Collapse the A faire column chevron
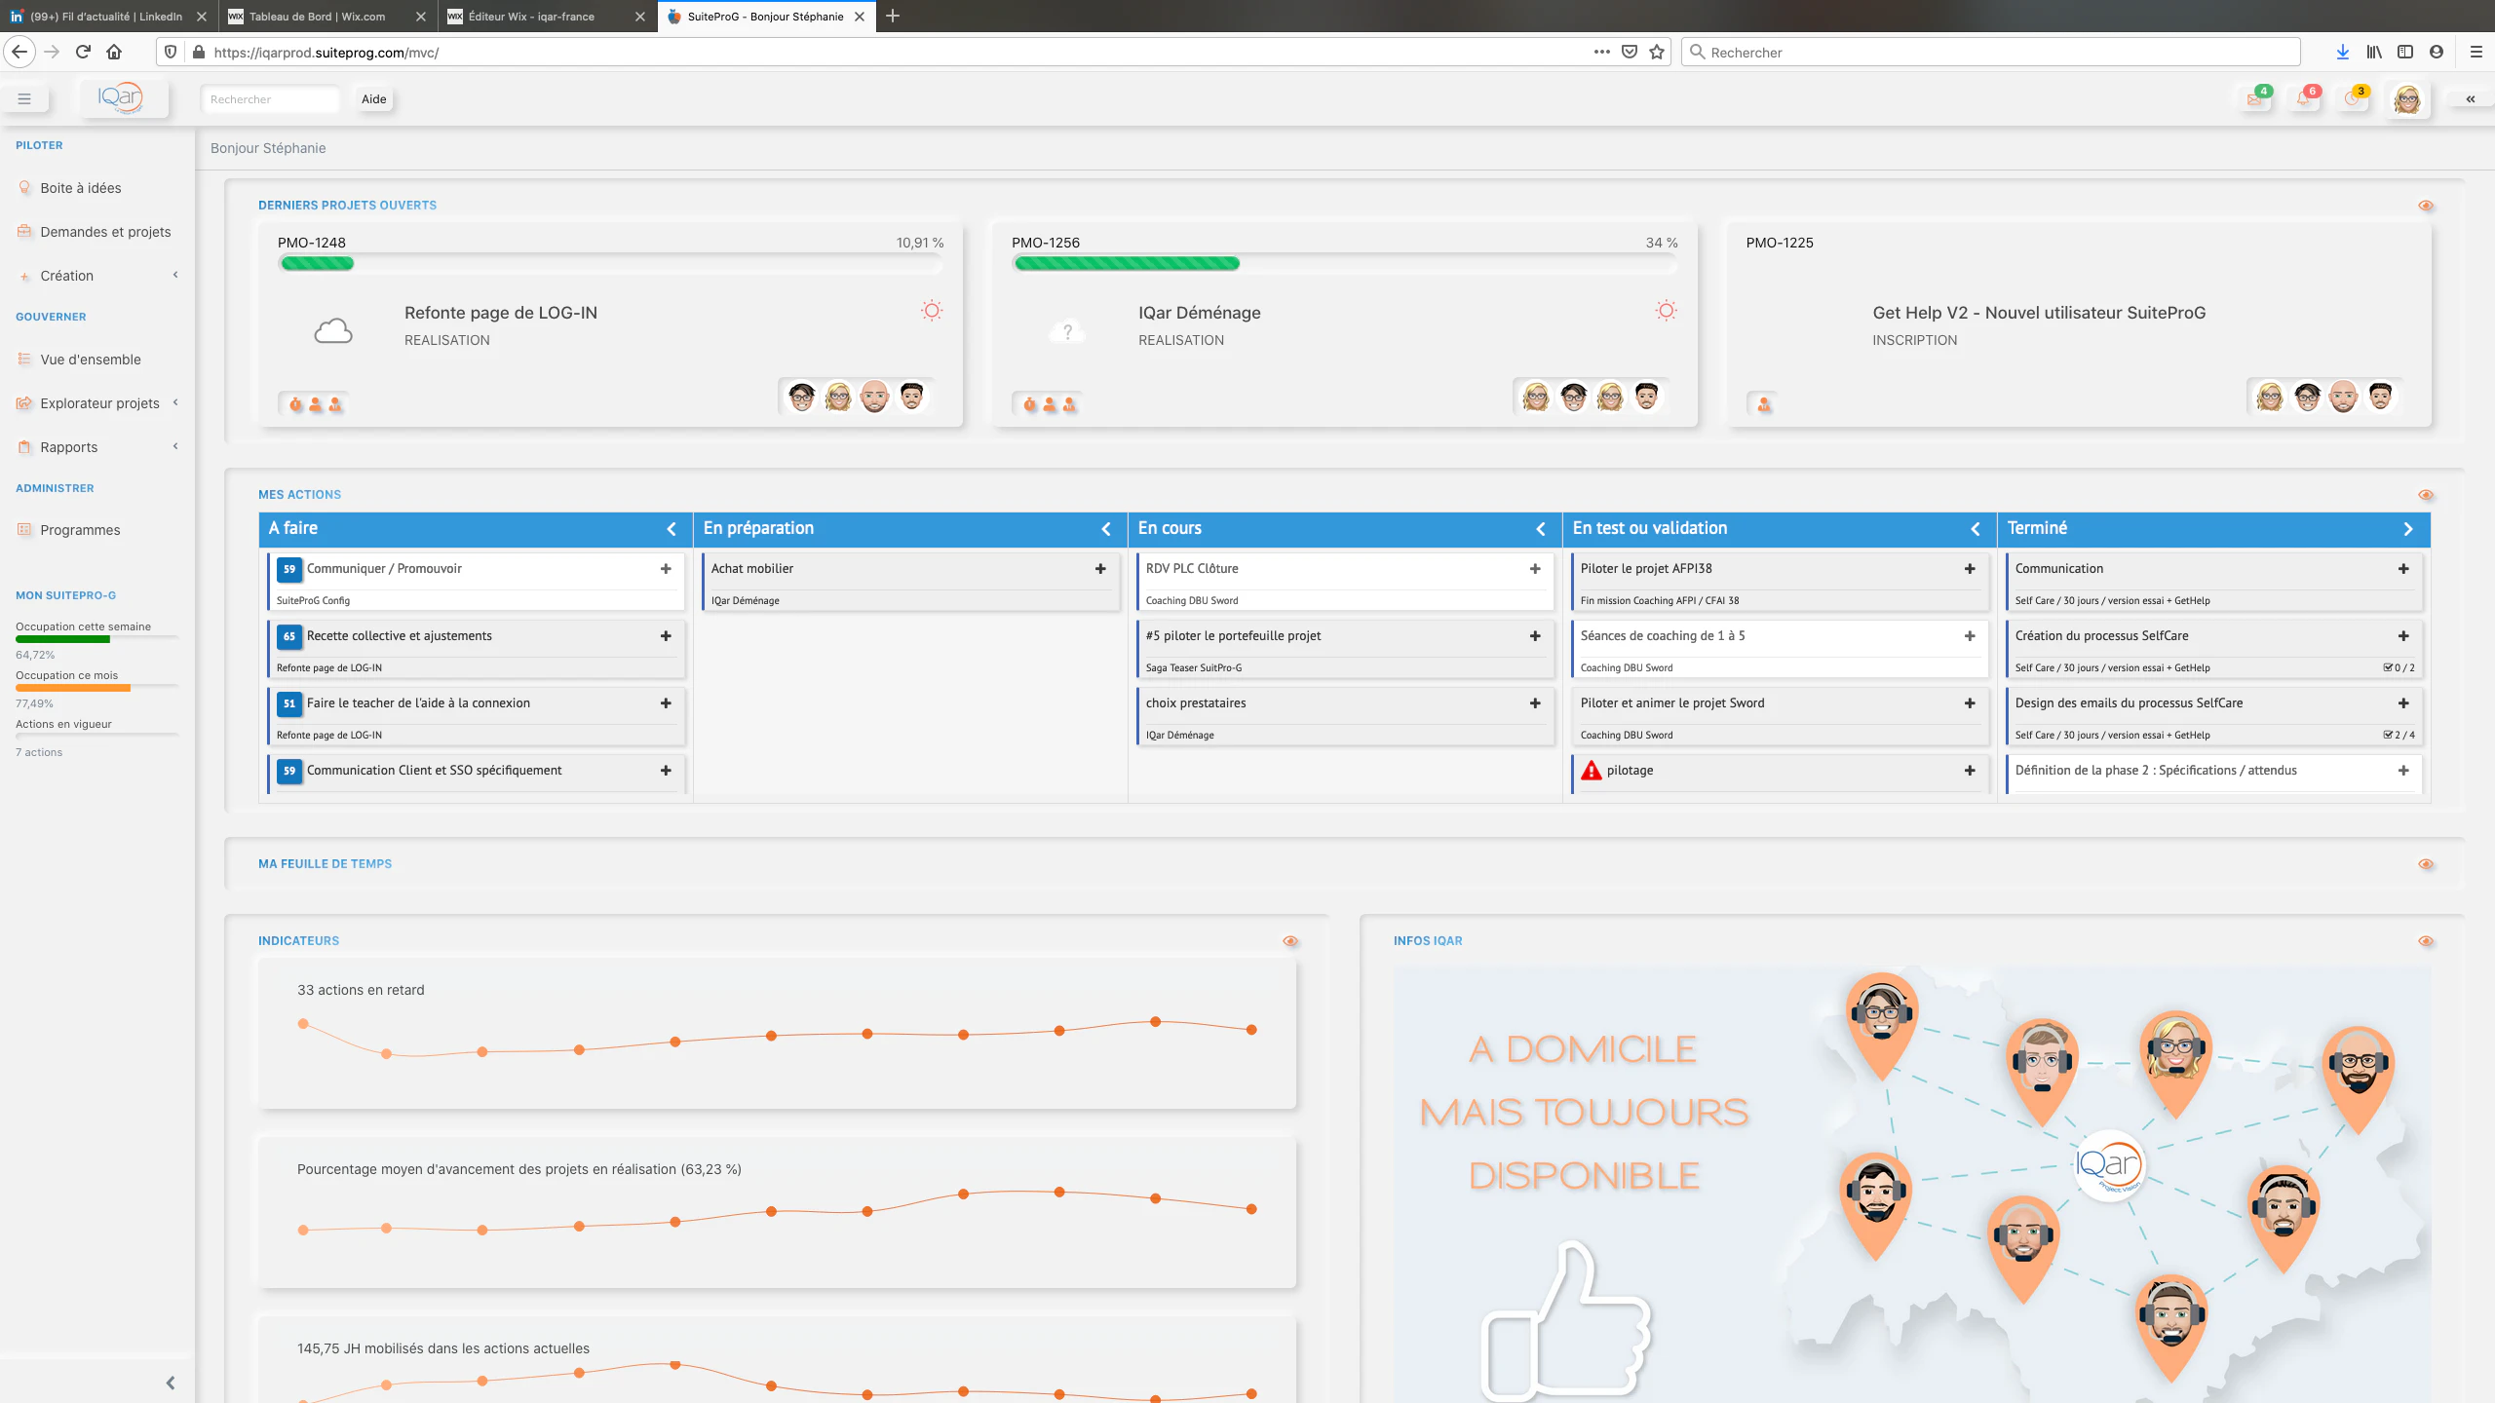 [672, 529]
